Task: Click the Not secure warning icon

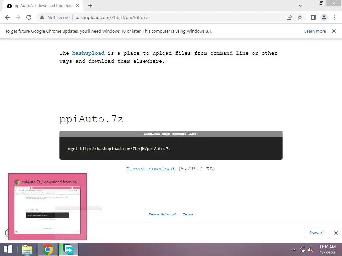Action: point(42,17)
